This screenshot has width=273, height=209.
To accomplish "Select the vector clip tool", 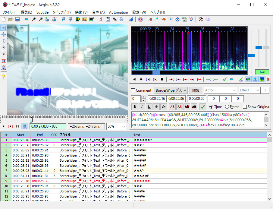I will (4, 68).
